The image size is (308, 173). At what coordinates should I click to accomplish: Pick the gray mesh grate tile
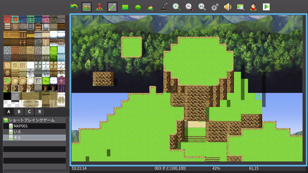15,96
